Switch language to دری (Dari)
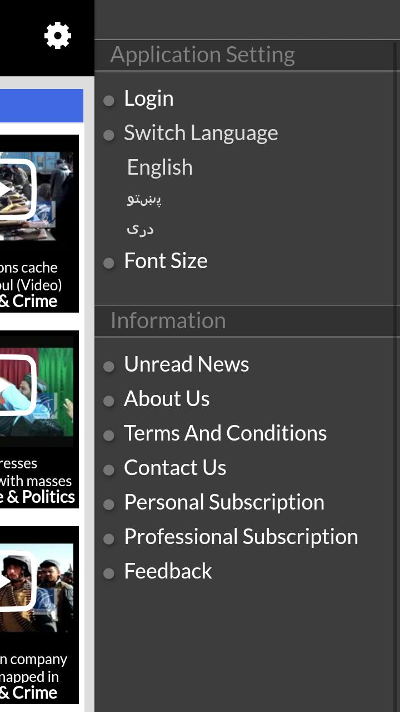400x712 pixels. pyautogui.click(x=140, y=229)
